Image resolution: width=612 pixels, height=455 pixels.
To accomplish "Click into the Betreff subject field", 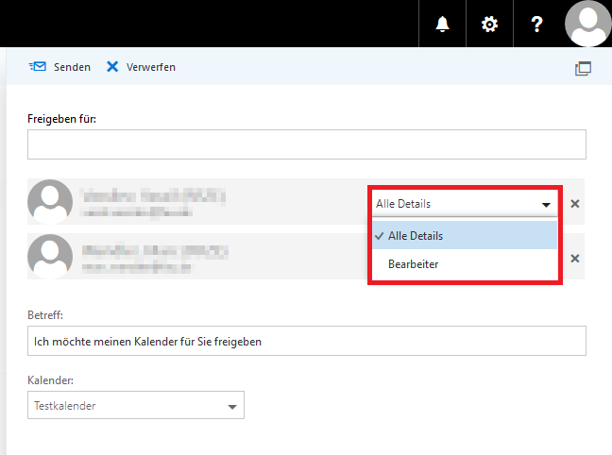I will point(306,341).
